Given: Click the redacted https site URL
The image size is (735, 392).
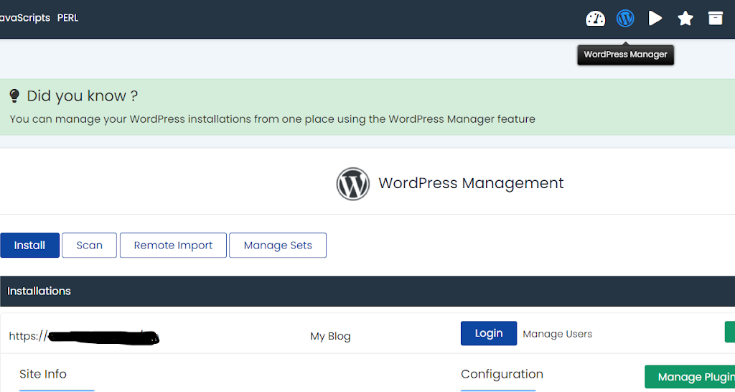Looking at the screenshot, I should 85,336.
